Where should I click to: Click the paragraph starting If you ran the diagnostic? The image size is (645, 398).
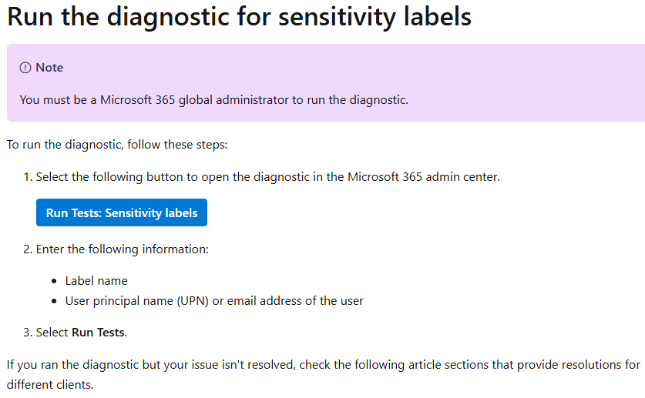coord(324,375)
